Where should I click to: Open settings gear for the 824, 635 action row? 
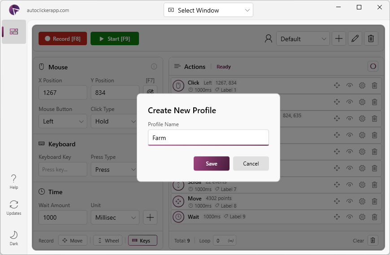click(x=362, y=119)
